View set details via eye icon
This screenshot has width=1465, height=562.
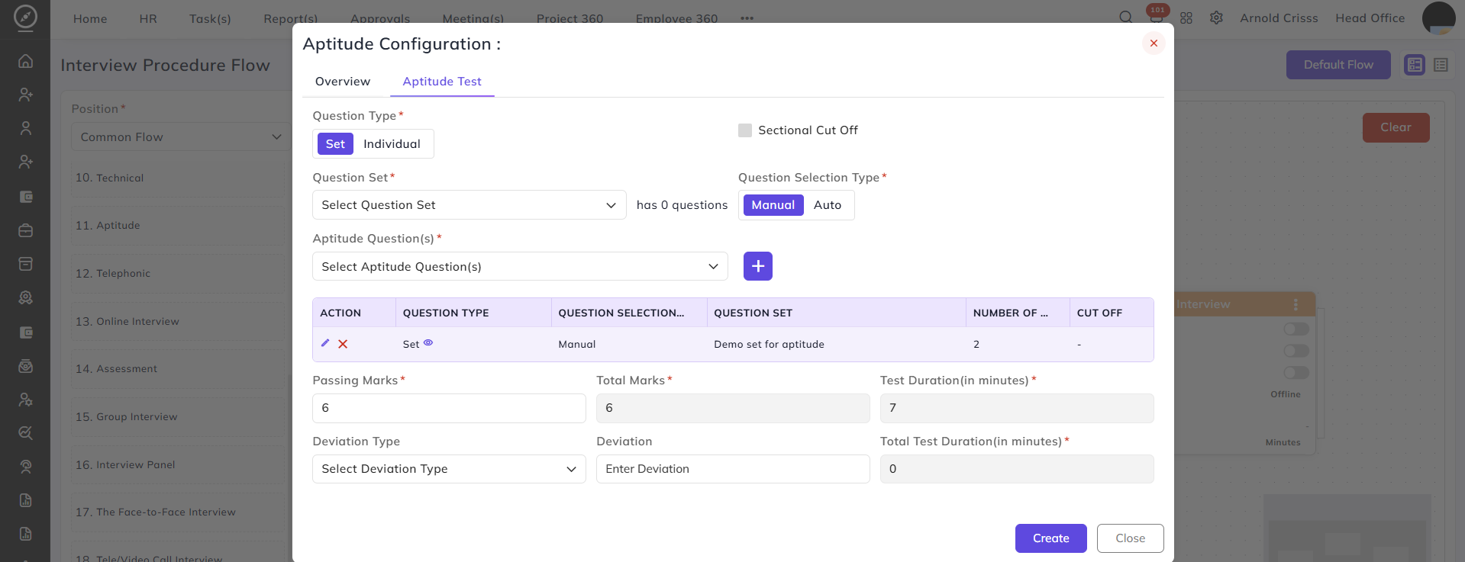coord(428,343)
